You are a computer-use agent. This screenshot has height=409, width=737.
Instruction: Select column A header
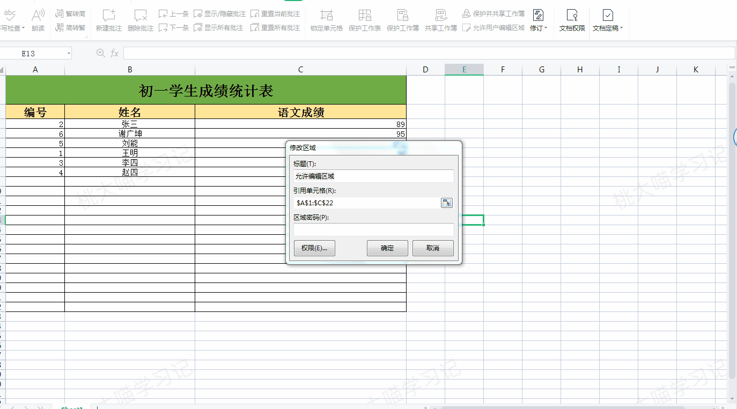pos(35,70)
